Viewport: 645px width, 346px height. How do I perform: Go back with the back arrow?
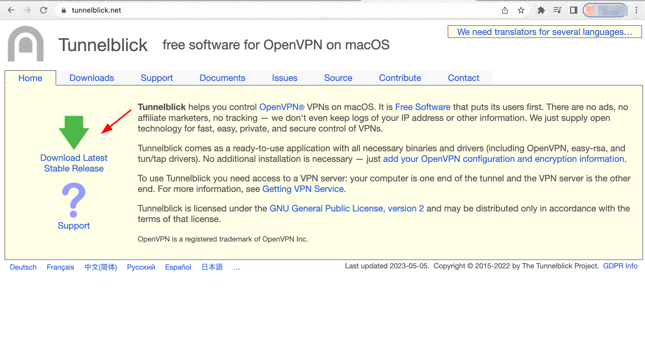tap(11, 10)
